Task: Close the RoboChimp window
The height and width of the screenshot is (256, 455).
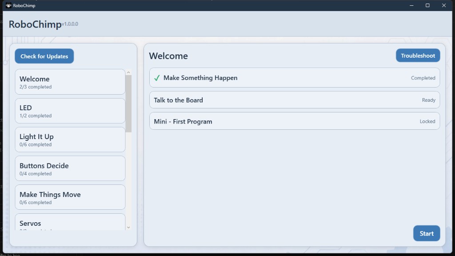Action: pyautogui.click(x=444, y=5)
